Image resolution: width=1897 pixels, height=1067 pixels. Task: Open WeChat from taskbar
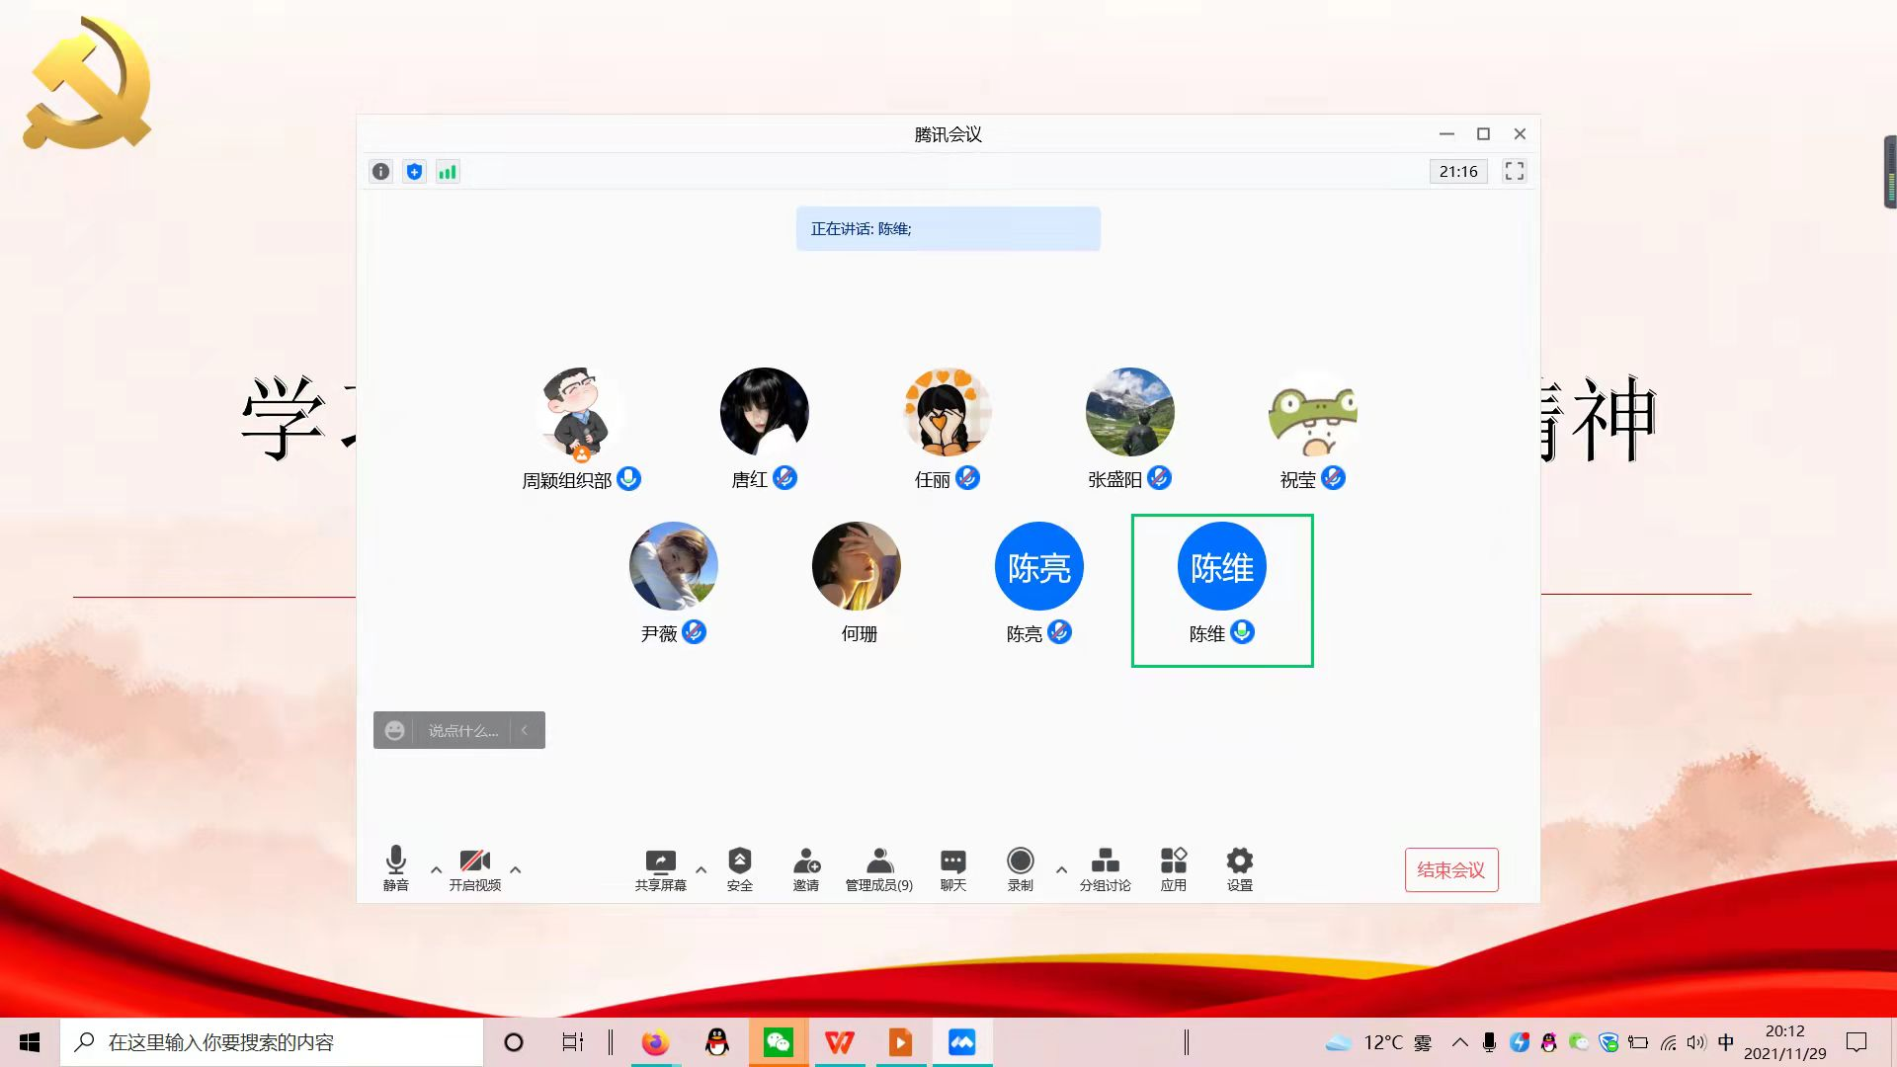779,1042
